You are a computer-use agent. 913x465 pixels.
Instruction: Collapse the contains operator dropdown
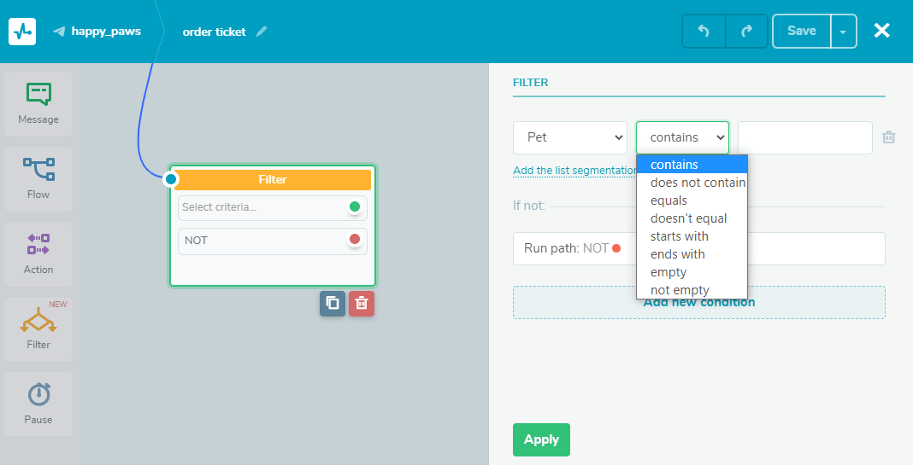pyautogui.click(x=682, y=137)
